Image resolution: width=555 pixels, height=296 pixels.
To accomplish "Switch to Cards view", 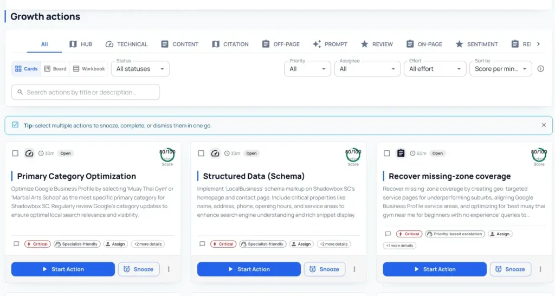I will point(26,69).
